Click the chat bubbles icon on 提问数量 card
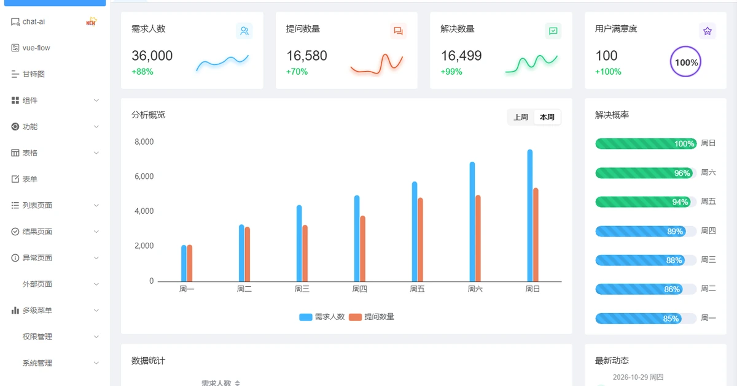The image size is (737, 386). (x=399, y=31)
